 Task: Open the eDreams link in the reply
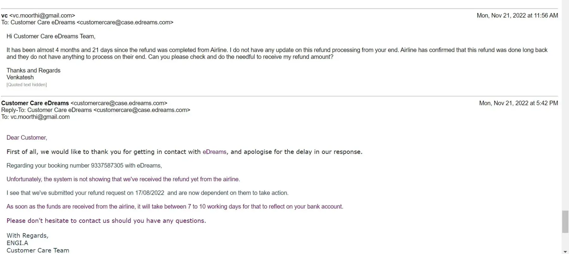[214, 152]
